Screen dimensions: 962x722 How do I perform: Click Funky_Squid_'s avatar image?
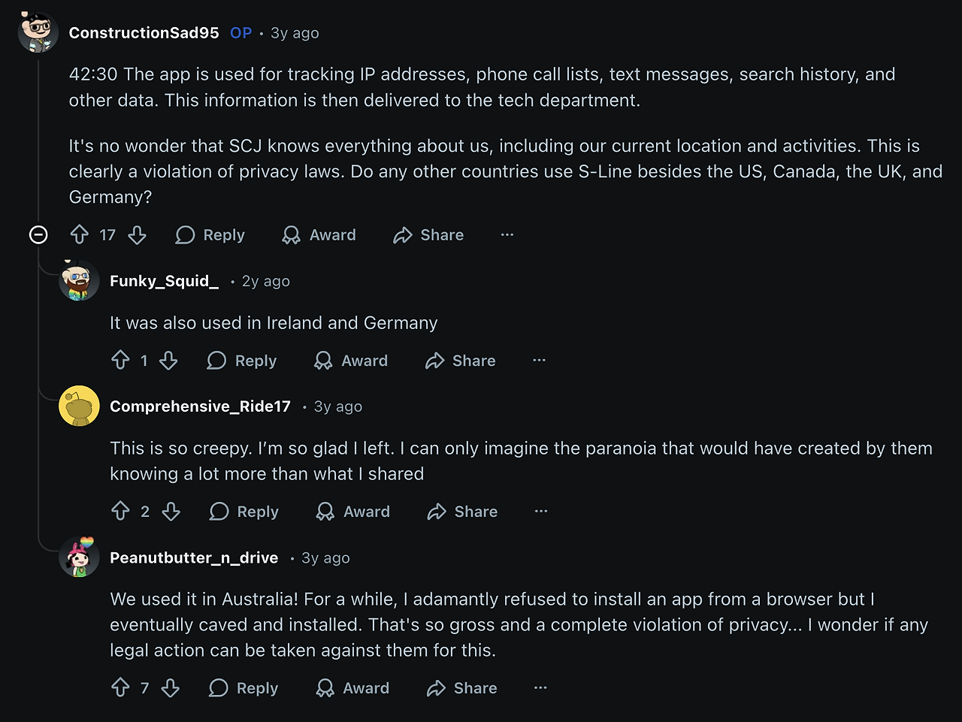click(x=79, y=280)
